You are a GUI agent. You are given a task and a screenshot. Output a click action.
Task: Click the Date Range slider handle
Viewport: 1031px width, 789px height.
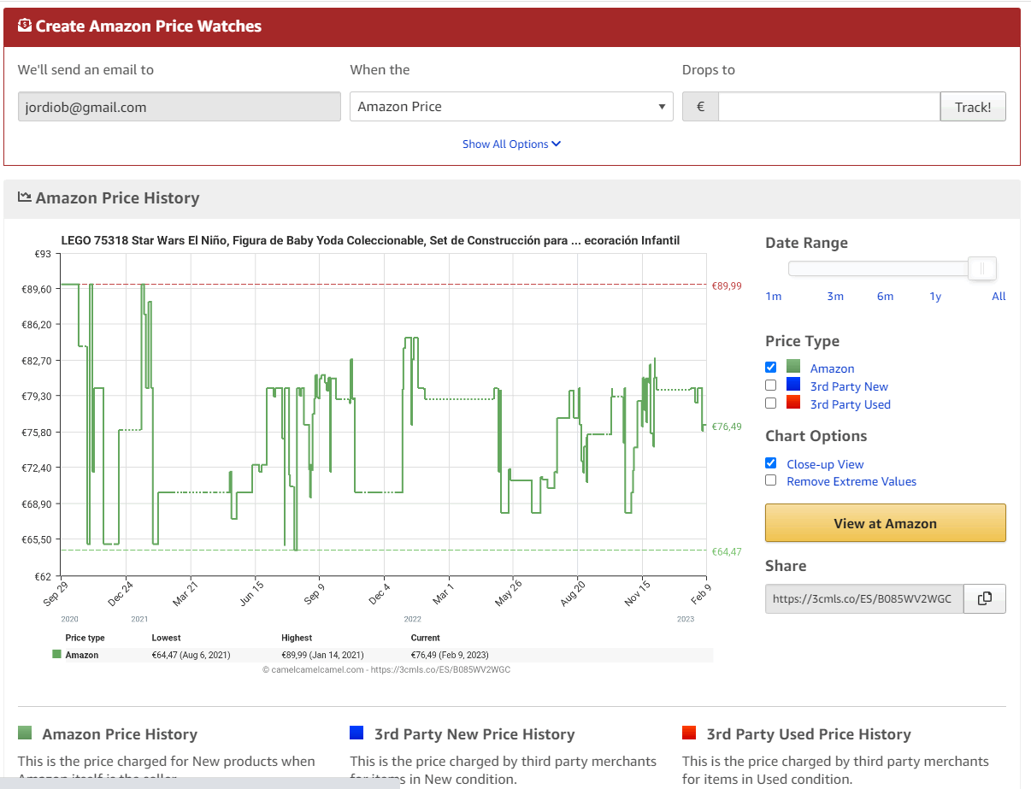(982, 268)
